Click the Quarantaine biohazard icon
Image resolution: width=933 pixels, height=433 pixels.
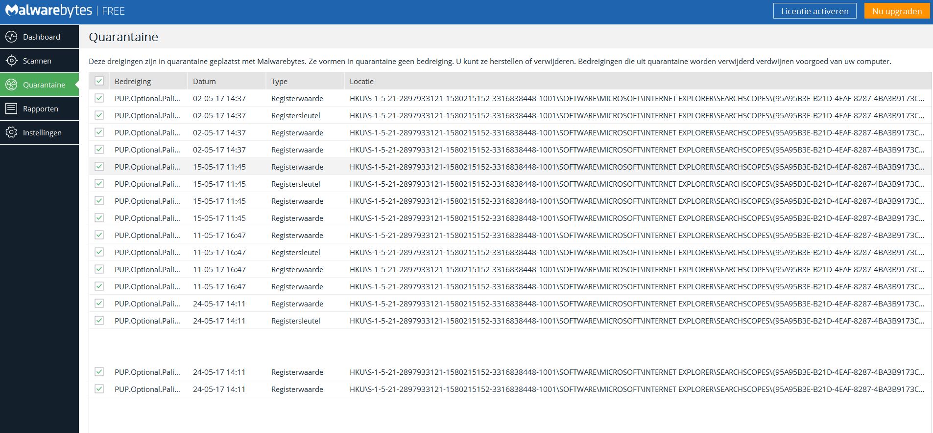pos(11,85)
